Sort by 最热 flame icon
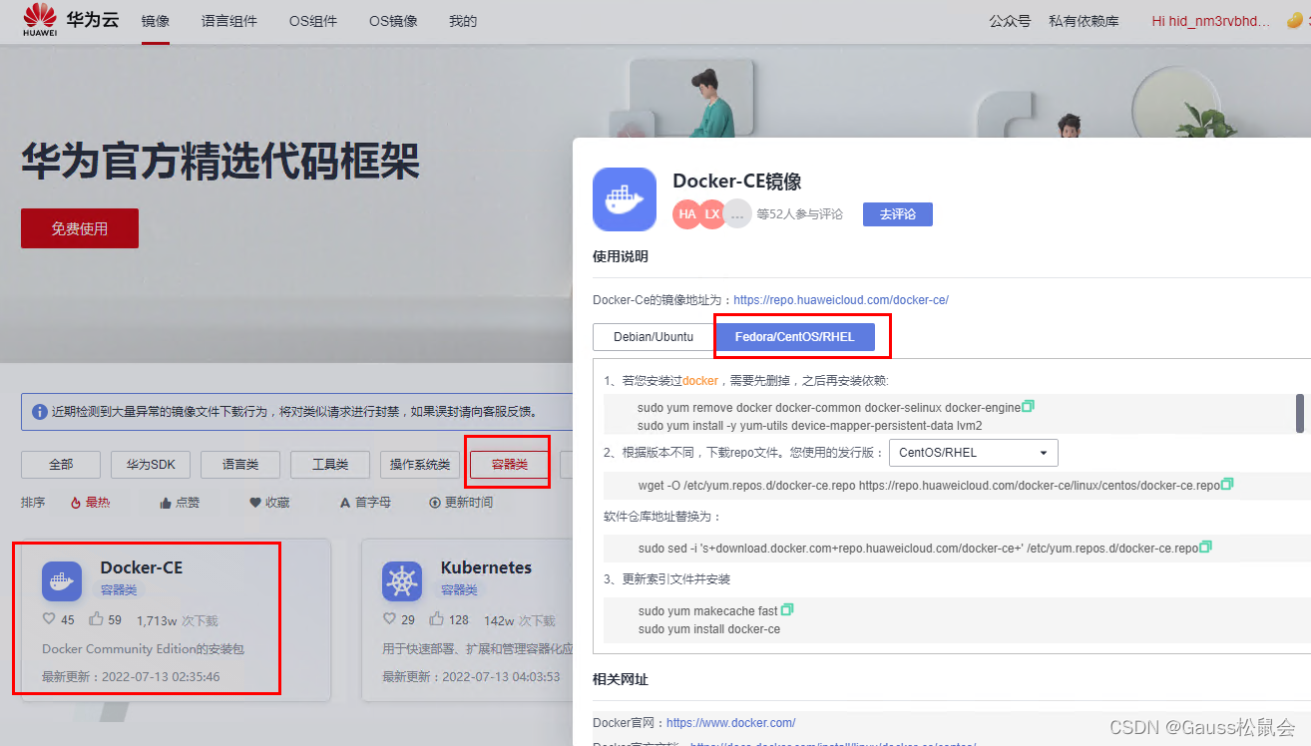Viewport: 1311px width, 746px height. click(76, 503)
